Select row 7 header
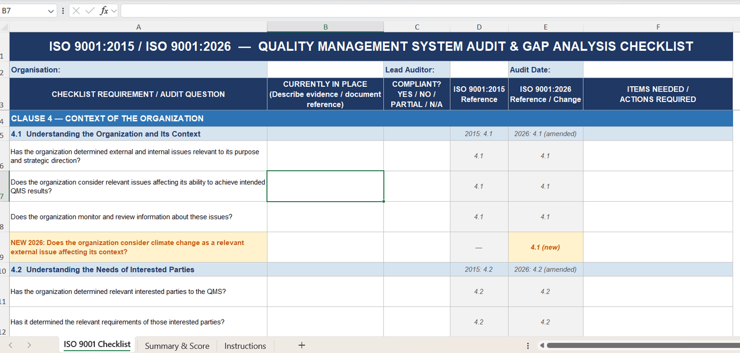This screenshot has height=353, width=740. coord(4,186)
